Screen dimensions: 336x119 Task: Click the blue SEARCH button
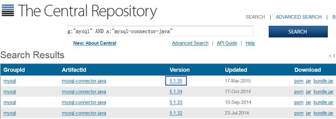pyautogui.click(x=298, y=31)
